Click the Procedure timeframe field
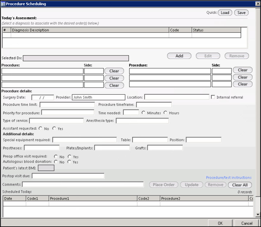 (x=154, y=105)
